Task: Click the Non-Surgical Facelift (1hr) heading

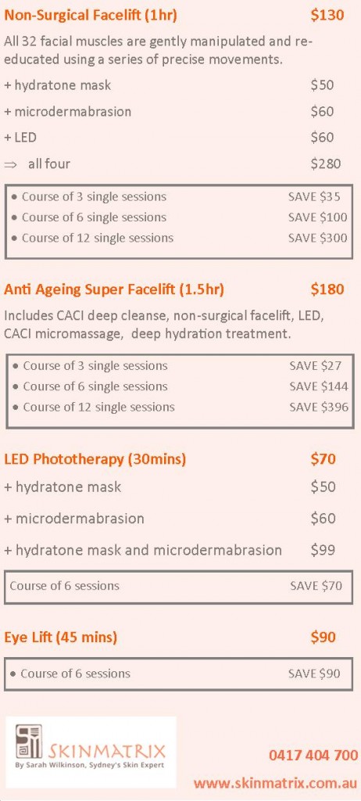Action: [x=91, y=16]
